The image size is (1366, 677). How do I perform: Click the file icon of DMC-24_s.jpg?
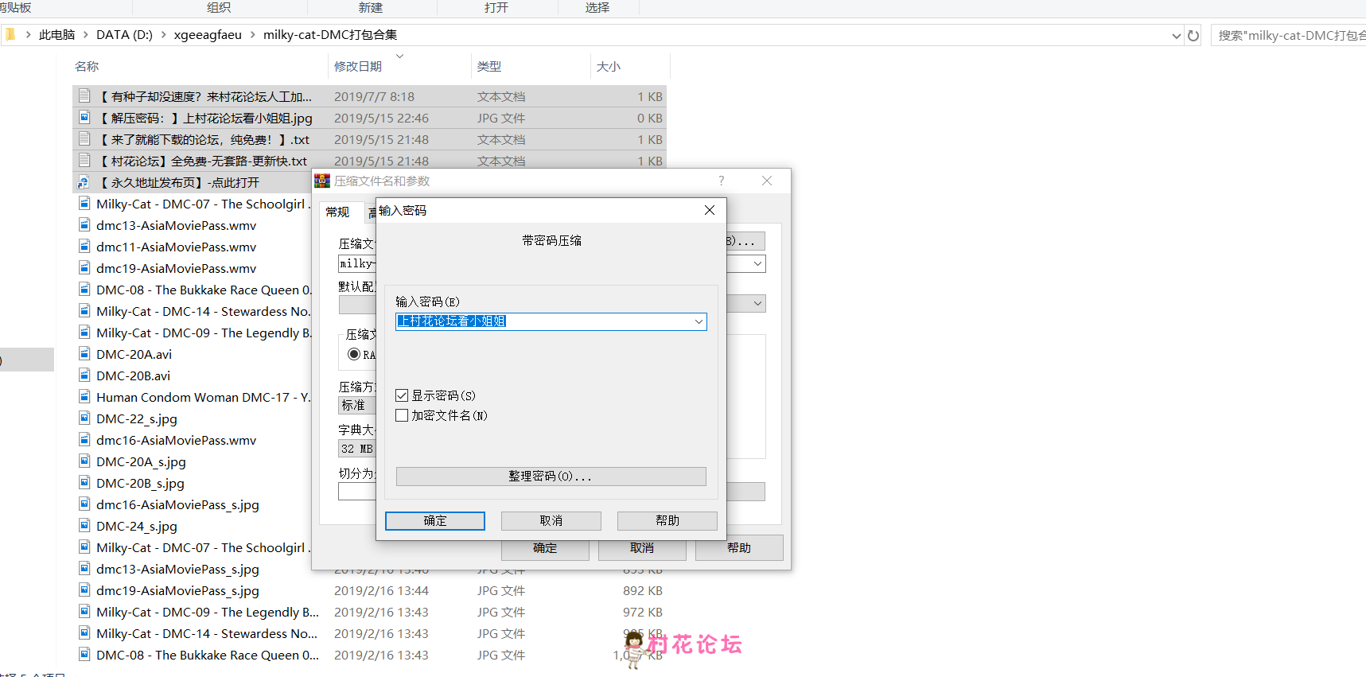[x=84, y=526]
